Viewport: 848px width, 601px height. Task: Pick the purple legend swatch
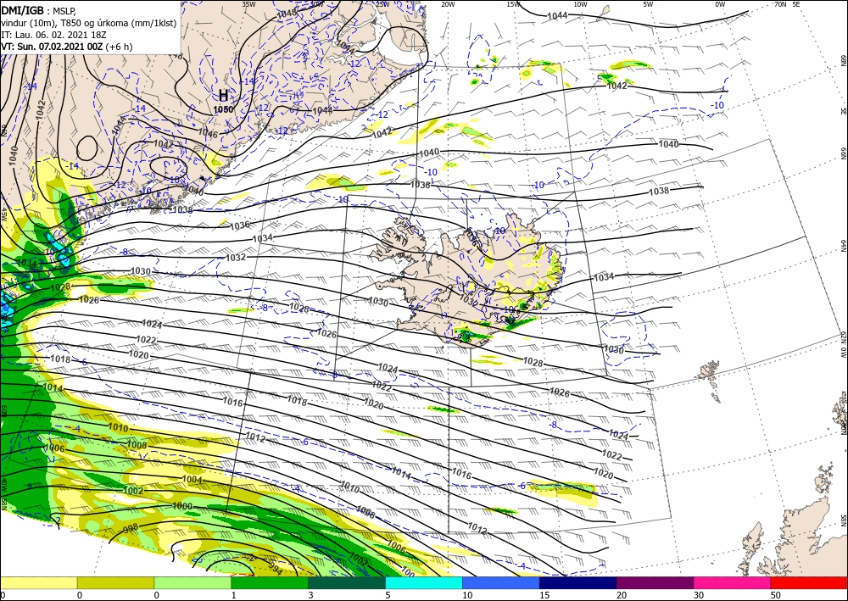[x=655, y=582]
